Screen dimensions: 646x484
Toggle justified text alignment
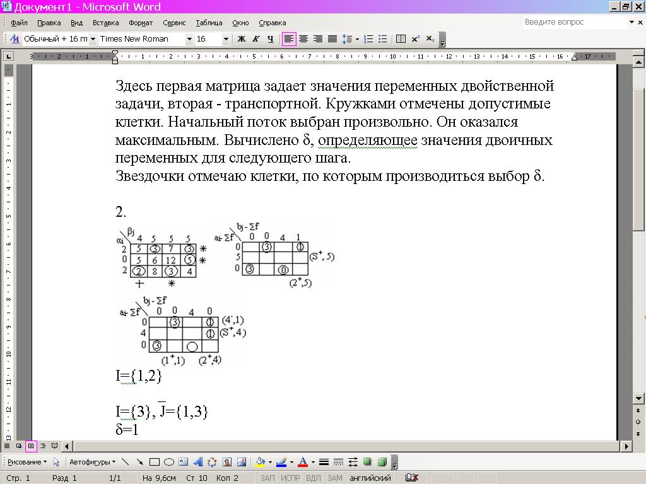[x=332, y=39]
